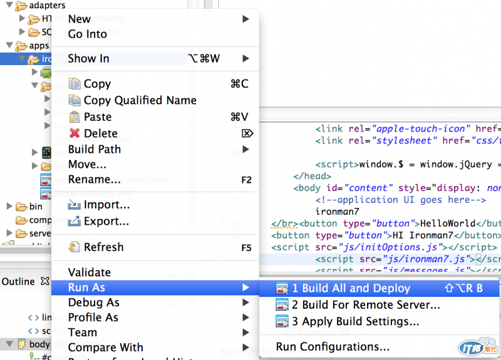Image resolution: width=501 pixels, height=360 pixels.
Task: Click the 'ironman7' text line in editor
Action: tap(337, 212)
